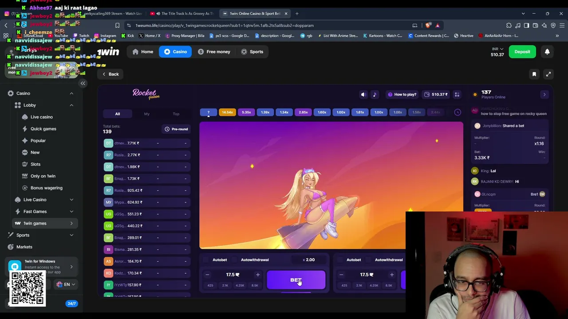Expand the Sports sidebar section

point(71,235)
